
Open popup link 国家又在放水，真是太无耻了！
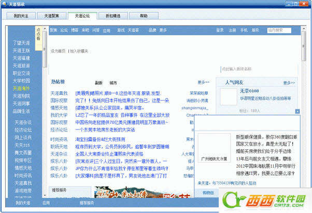point(265,144)
